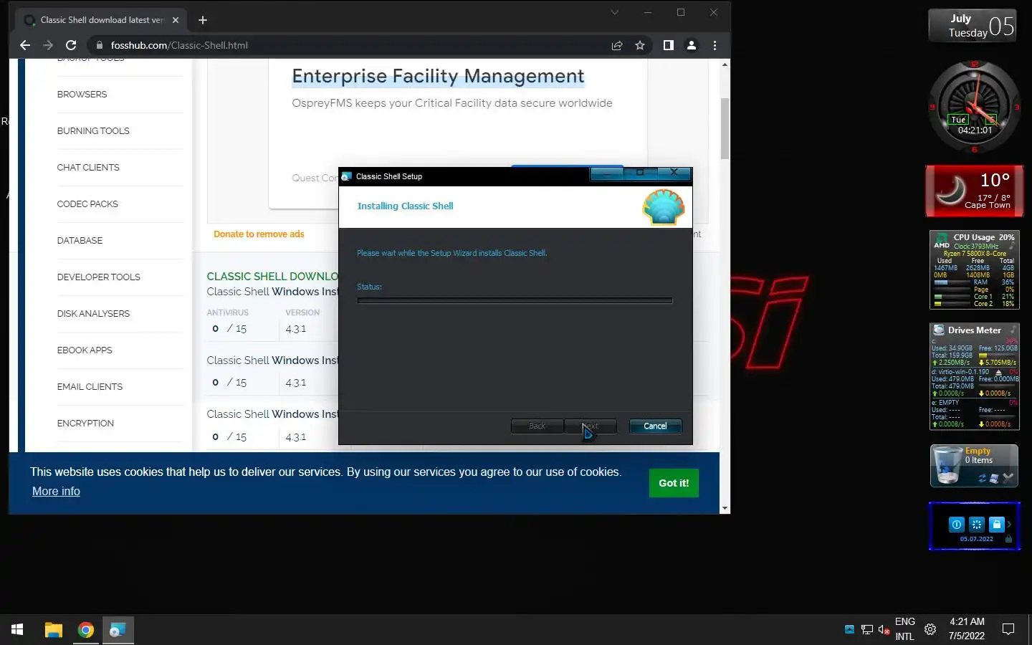Viewport: 1032px width, 645px height.
Task: Click the power button in shutdown gadget
Action: (x=956, y=525)
